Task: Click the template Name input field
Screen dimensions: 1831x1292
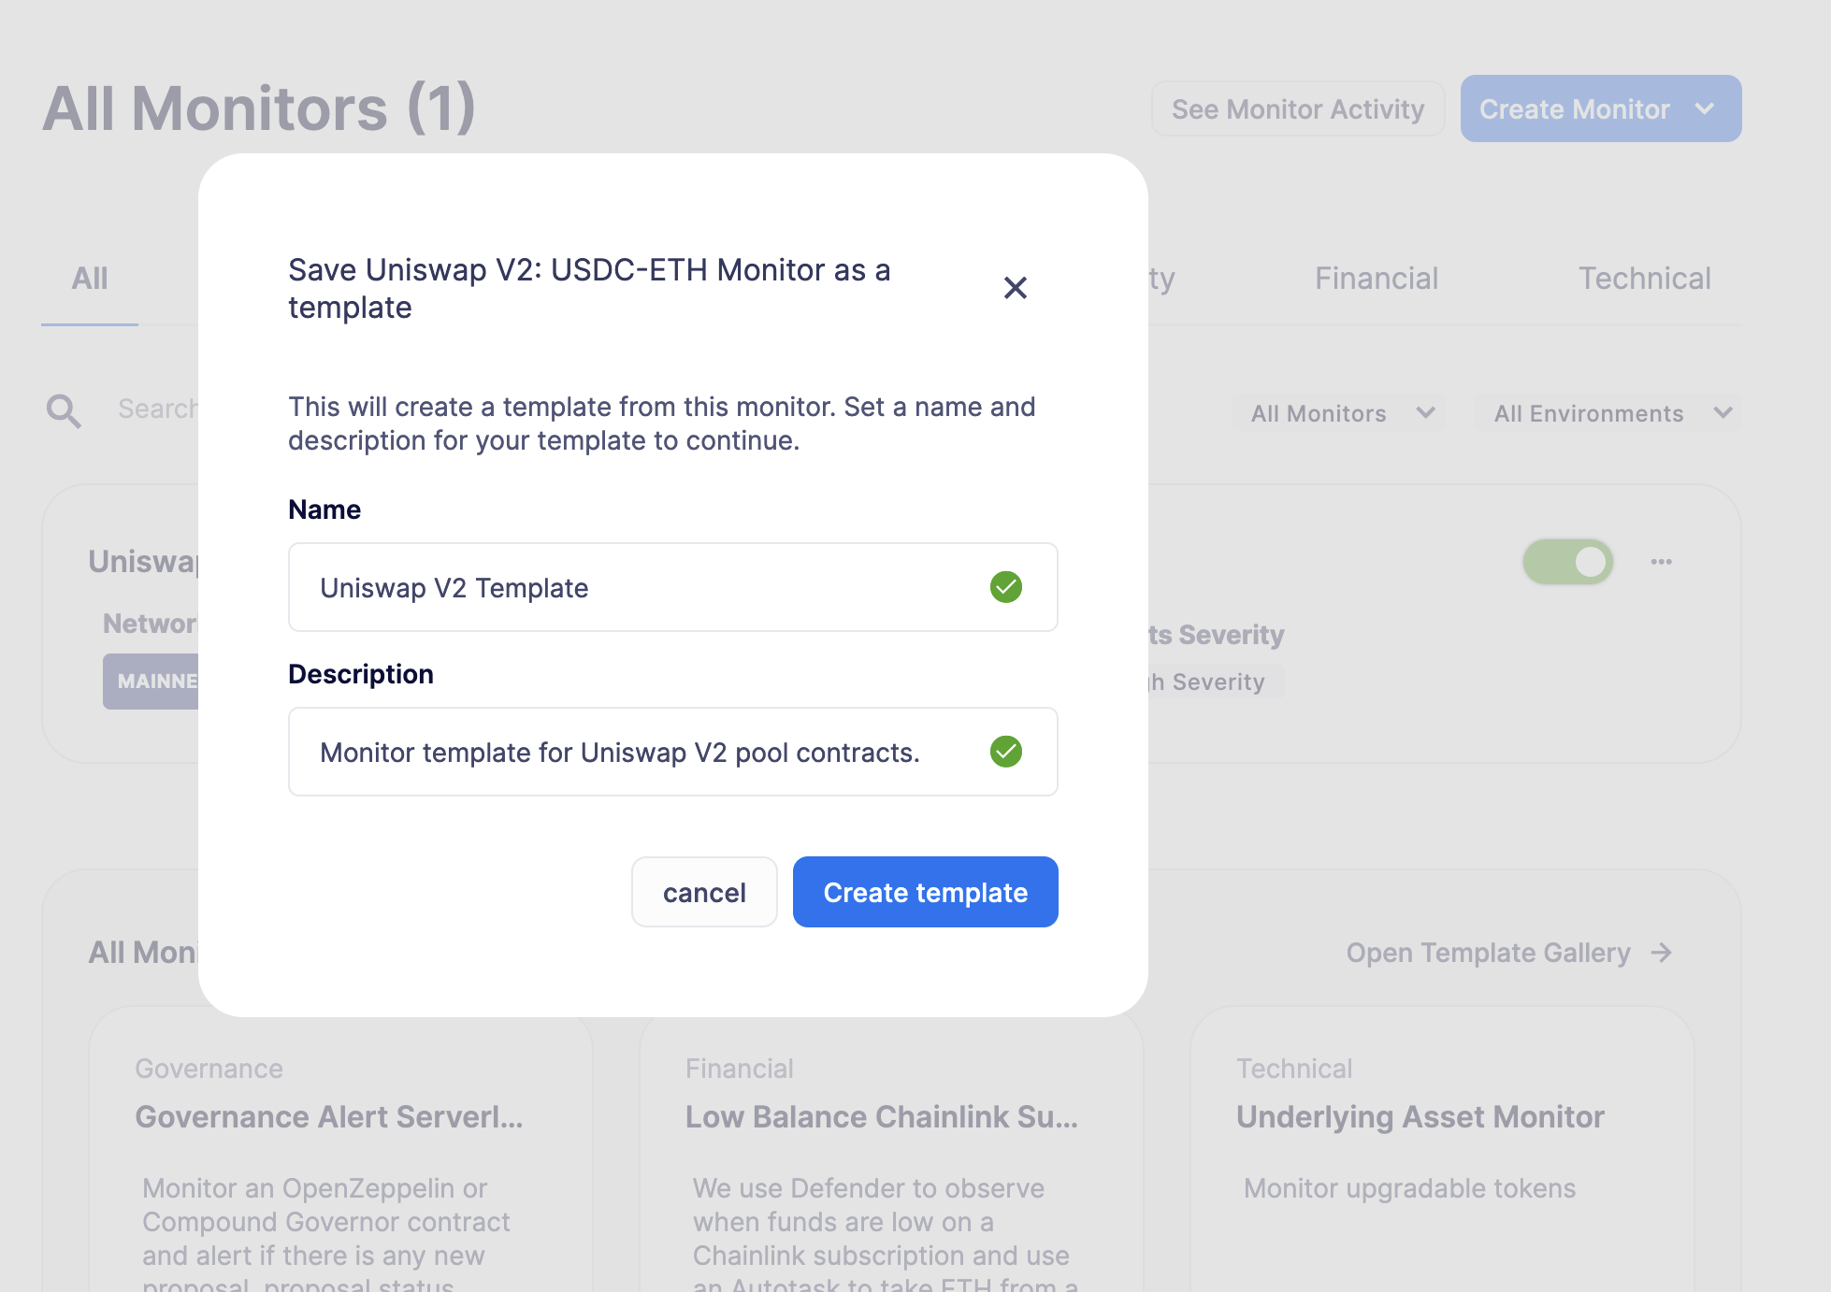Action: pos(672,587)
